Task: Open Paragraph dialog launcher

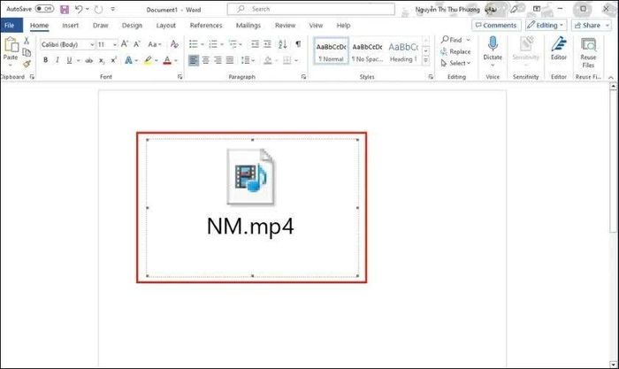Action: (303, 77)
